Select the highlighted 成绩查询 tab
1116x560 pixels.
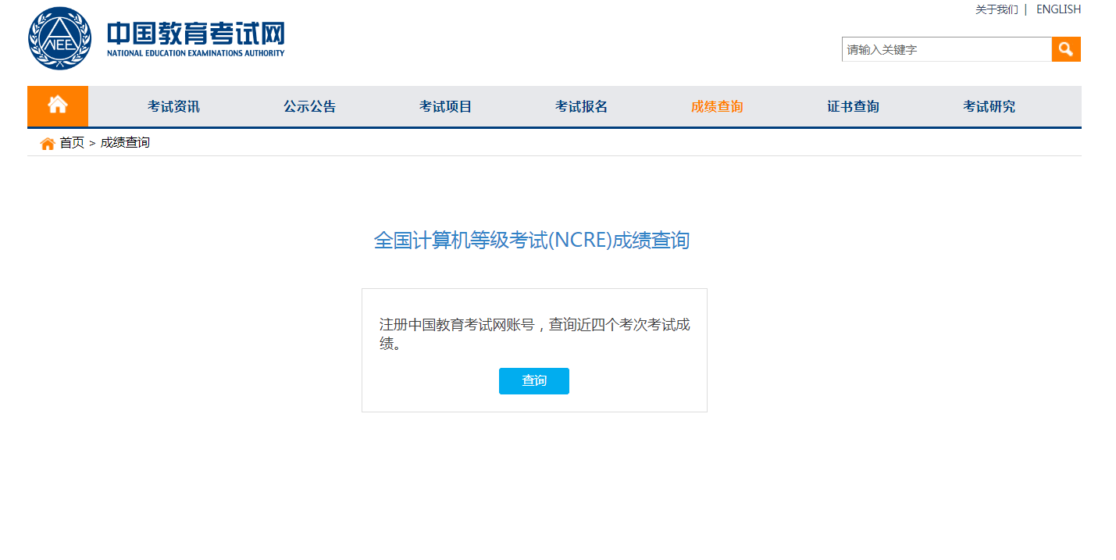[717, 106]
